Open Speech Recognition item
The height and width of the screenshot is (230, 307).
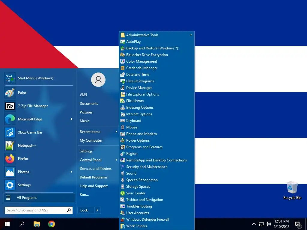[156, 180]
